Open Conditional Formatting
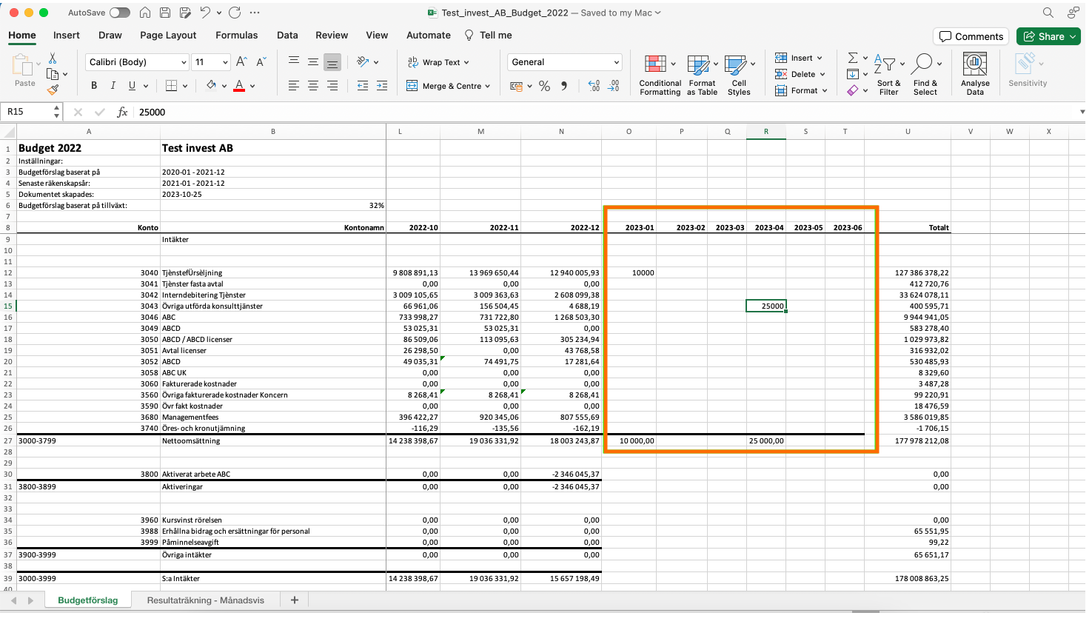This screenshot has height=627, width=1092. click(x=660, y=75)
